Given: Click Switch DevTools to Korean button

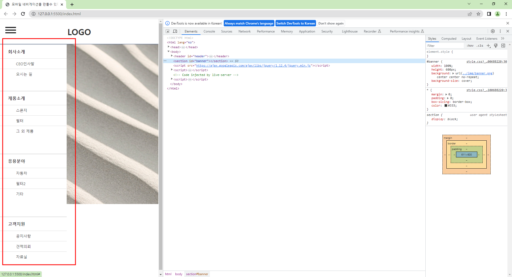Looking at the screenshot, I should (x=295, y=23).
